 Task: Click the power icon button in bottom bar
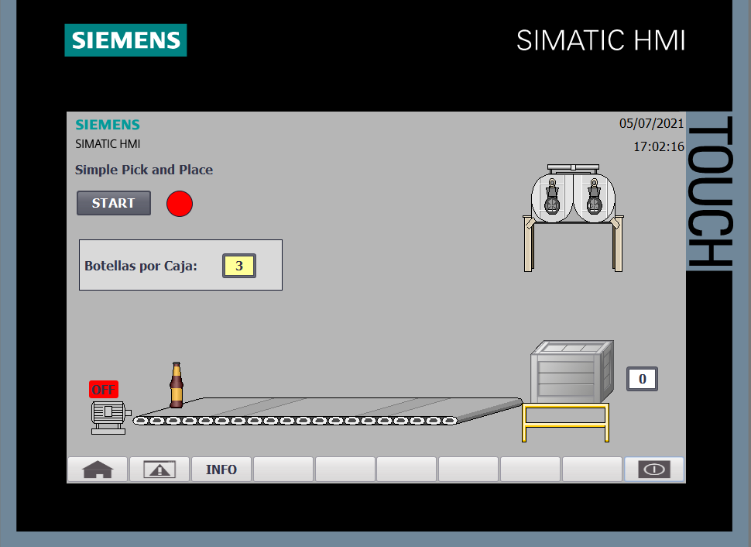point(654,470)
